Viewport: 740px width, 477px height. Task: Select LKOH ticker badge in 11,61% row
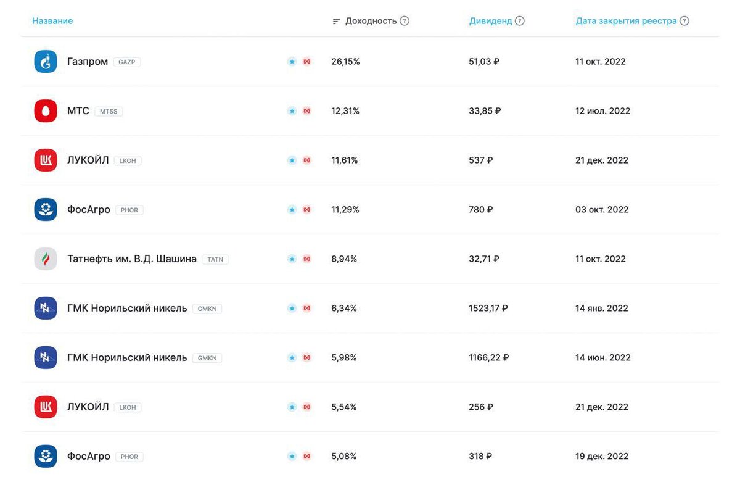(128, 161)
